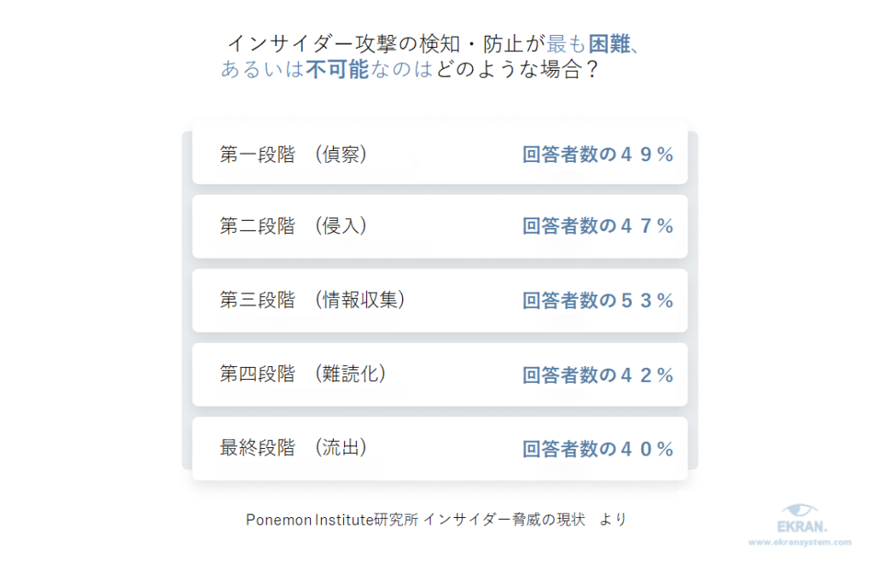Select the 第一段階 (偵察) row
The height and width of the screenshot is (564, 874).
point(440,154)
